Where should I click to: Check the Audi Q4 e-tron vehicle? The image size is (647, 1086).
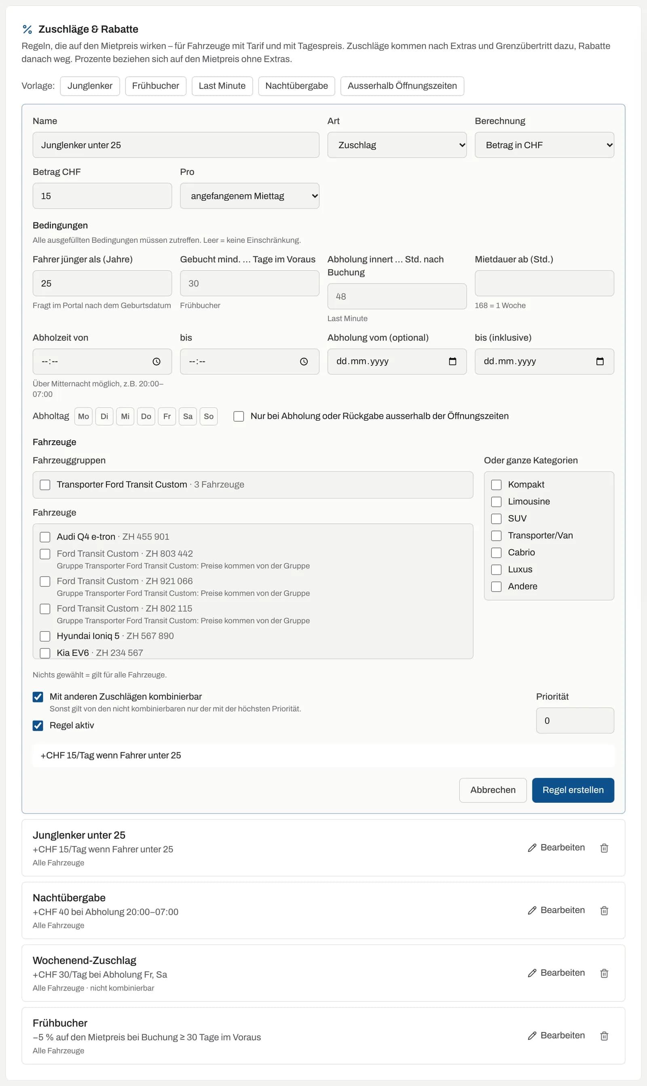point(45,537)
